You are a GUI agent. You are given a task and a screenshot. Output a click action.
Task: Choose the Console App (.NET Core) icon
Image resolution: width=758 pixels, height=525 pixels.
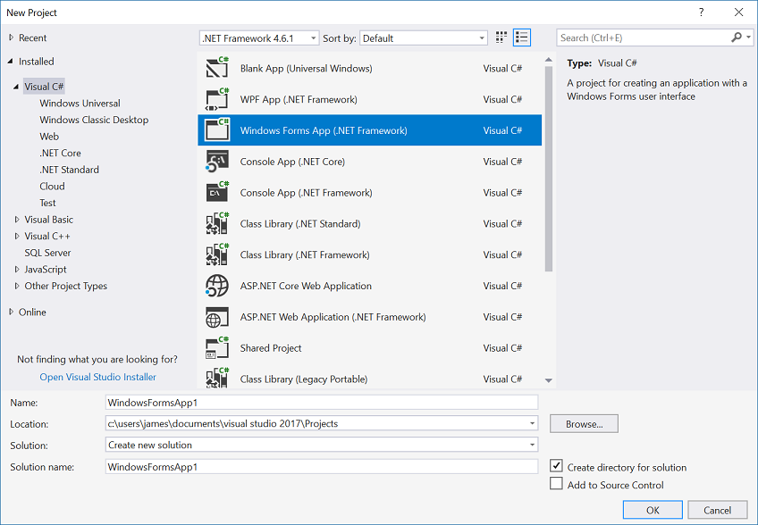pyautogui.click(x=217, y=162)
